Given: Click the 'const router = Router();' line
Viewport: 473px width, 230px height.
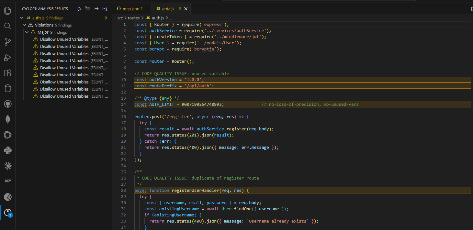Looking at the screenshot, I should tap(164, 61).
